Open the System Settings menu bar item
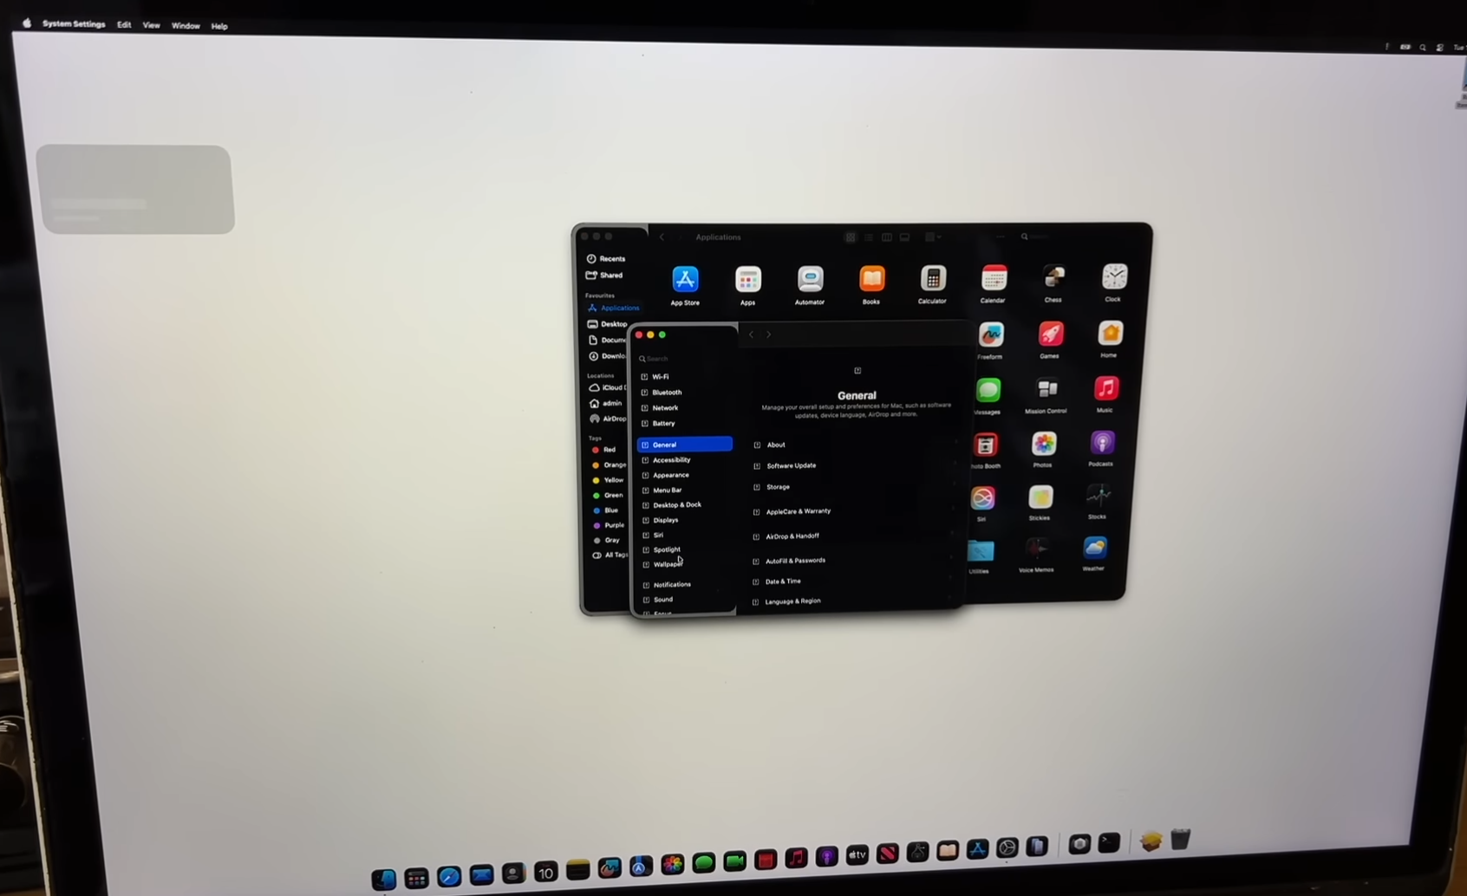 pos(74,24)
